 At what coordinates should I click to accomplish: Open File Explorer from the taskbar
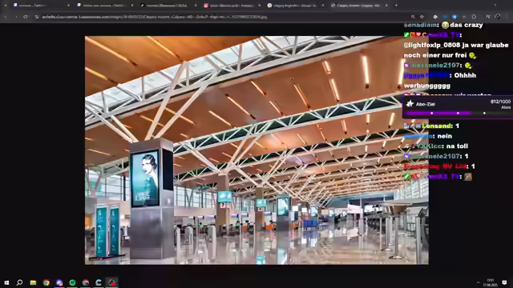33,282
